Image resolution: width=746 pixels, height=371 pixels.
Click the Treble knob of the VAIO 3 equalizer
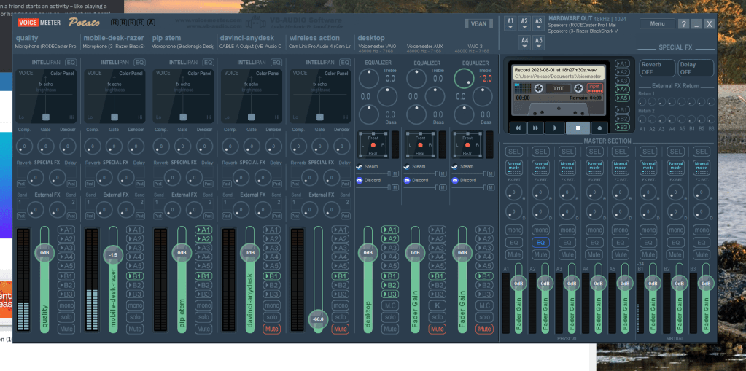click(x=464, y=79)
